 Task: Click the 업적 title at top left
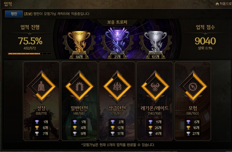(8, 4)
